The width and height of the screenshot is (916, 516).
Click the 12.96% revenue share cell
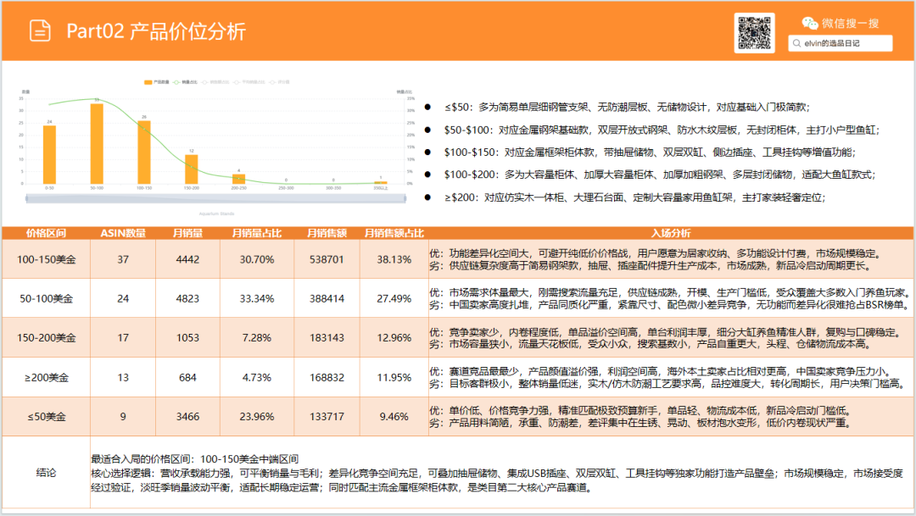[394, 337]
